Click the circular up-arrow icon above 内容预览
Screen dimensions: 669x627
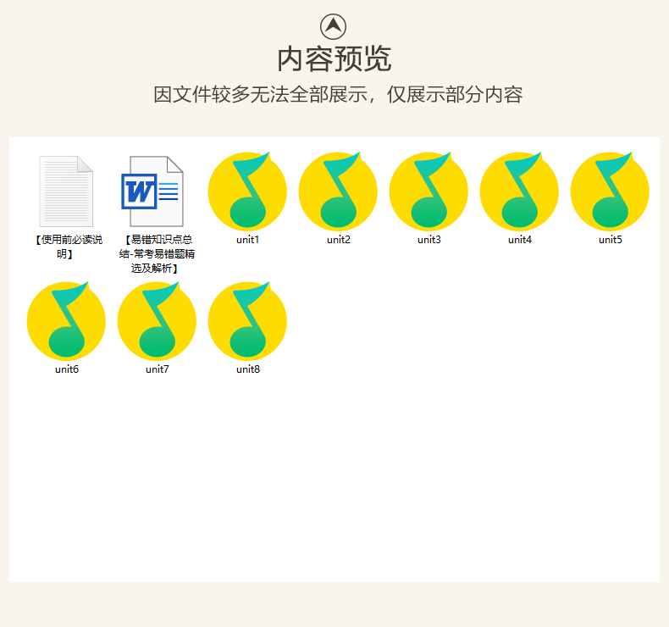click(333, 26)
